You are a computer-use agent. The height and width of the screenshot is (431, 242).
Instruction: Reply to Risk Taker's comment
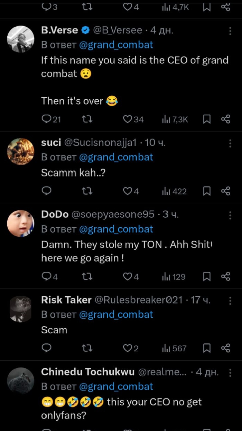point(46,348)
